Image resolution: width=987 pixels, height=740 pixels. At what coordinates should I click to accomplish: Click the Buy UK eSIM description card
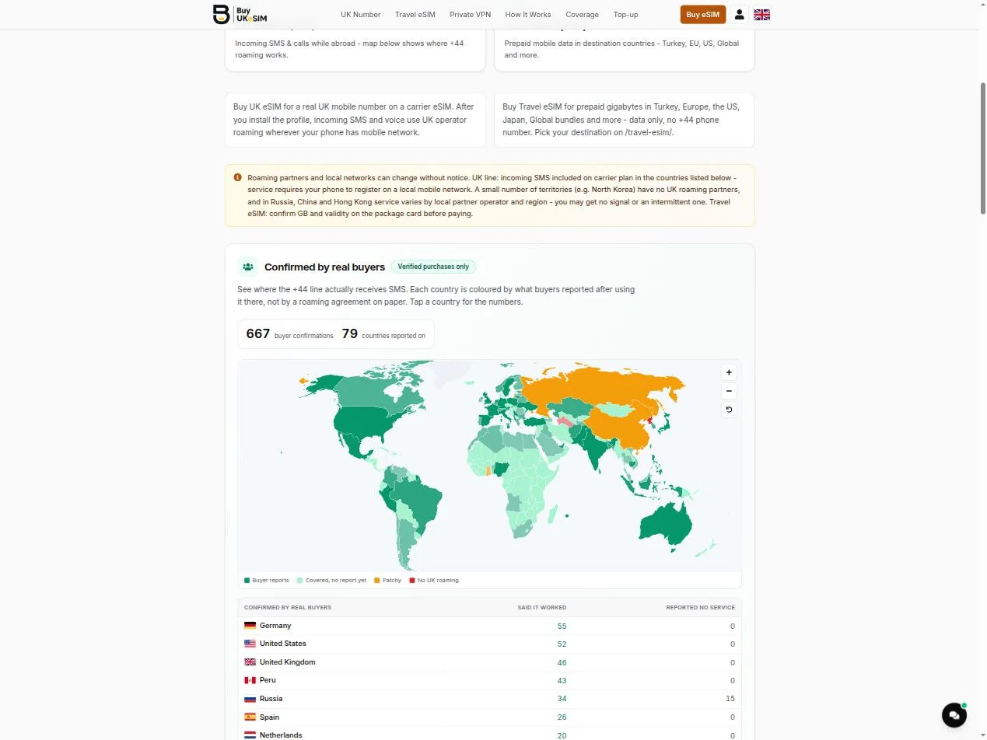click(x=355, y=120)
